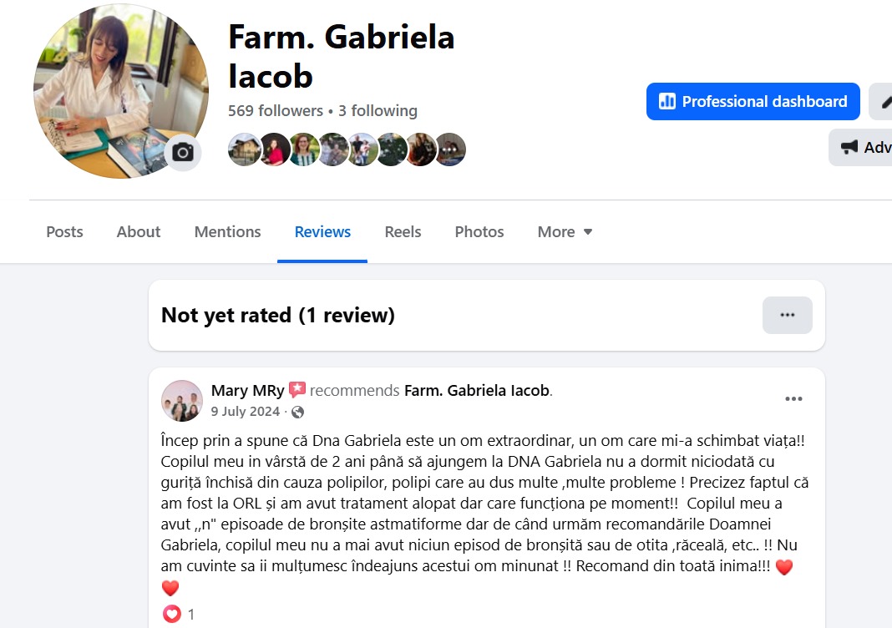Click the camera icon on profile picture

click(183, 153)
